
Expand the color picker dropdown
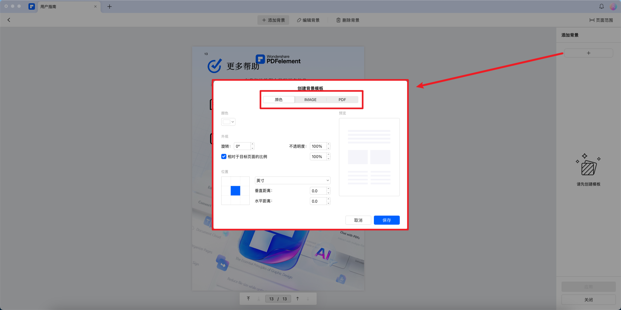(228, 122)
